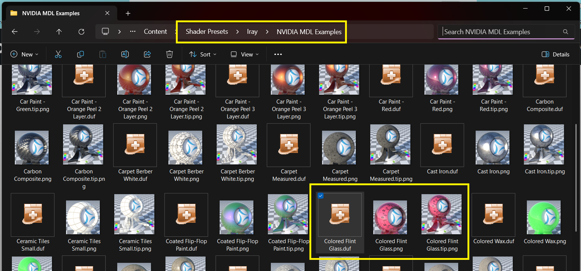Expand the chevron after This PC icon
The image size is (581, 271).
click(119, 32)
